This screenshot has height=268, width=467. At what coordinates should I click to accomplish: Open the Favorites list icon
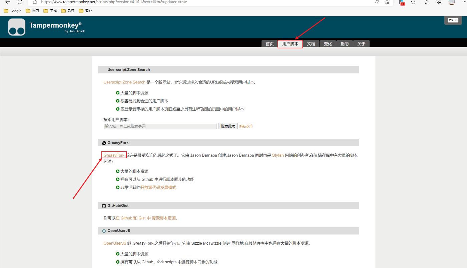[x=427, y=2]
